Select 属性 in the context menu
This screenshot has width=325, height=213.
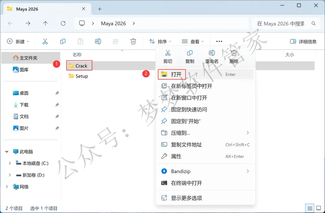pos(205,156)
